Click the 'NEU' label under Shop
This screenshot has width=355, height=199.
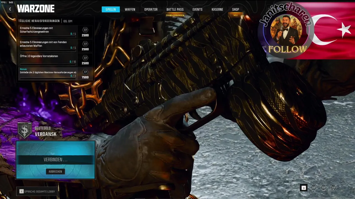[x=235, y=15]
